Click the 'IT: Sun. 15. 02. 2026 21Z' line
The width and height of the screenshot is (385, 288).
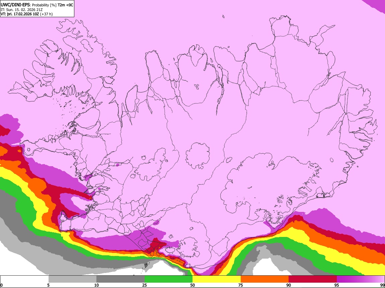21,10
